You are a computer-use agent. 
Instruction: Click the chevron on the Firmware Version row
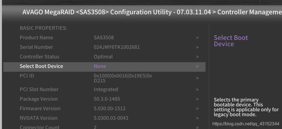197,109
